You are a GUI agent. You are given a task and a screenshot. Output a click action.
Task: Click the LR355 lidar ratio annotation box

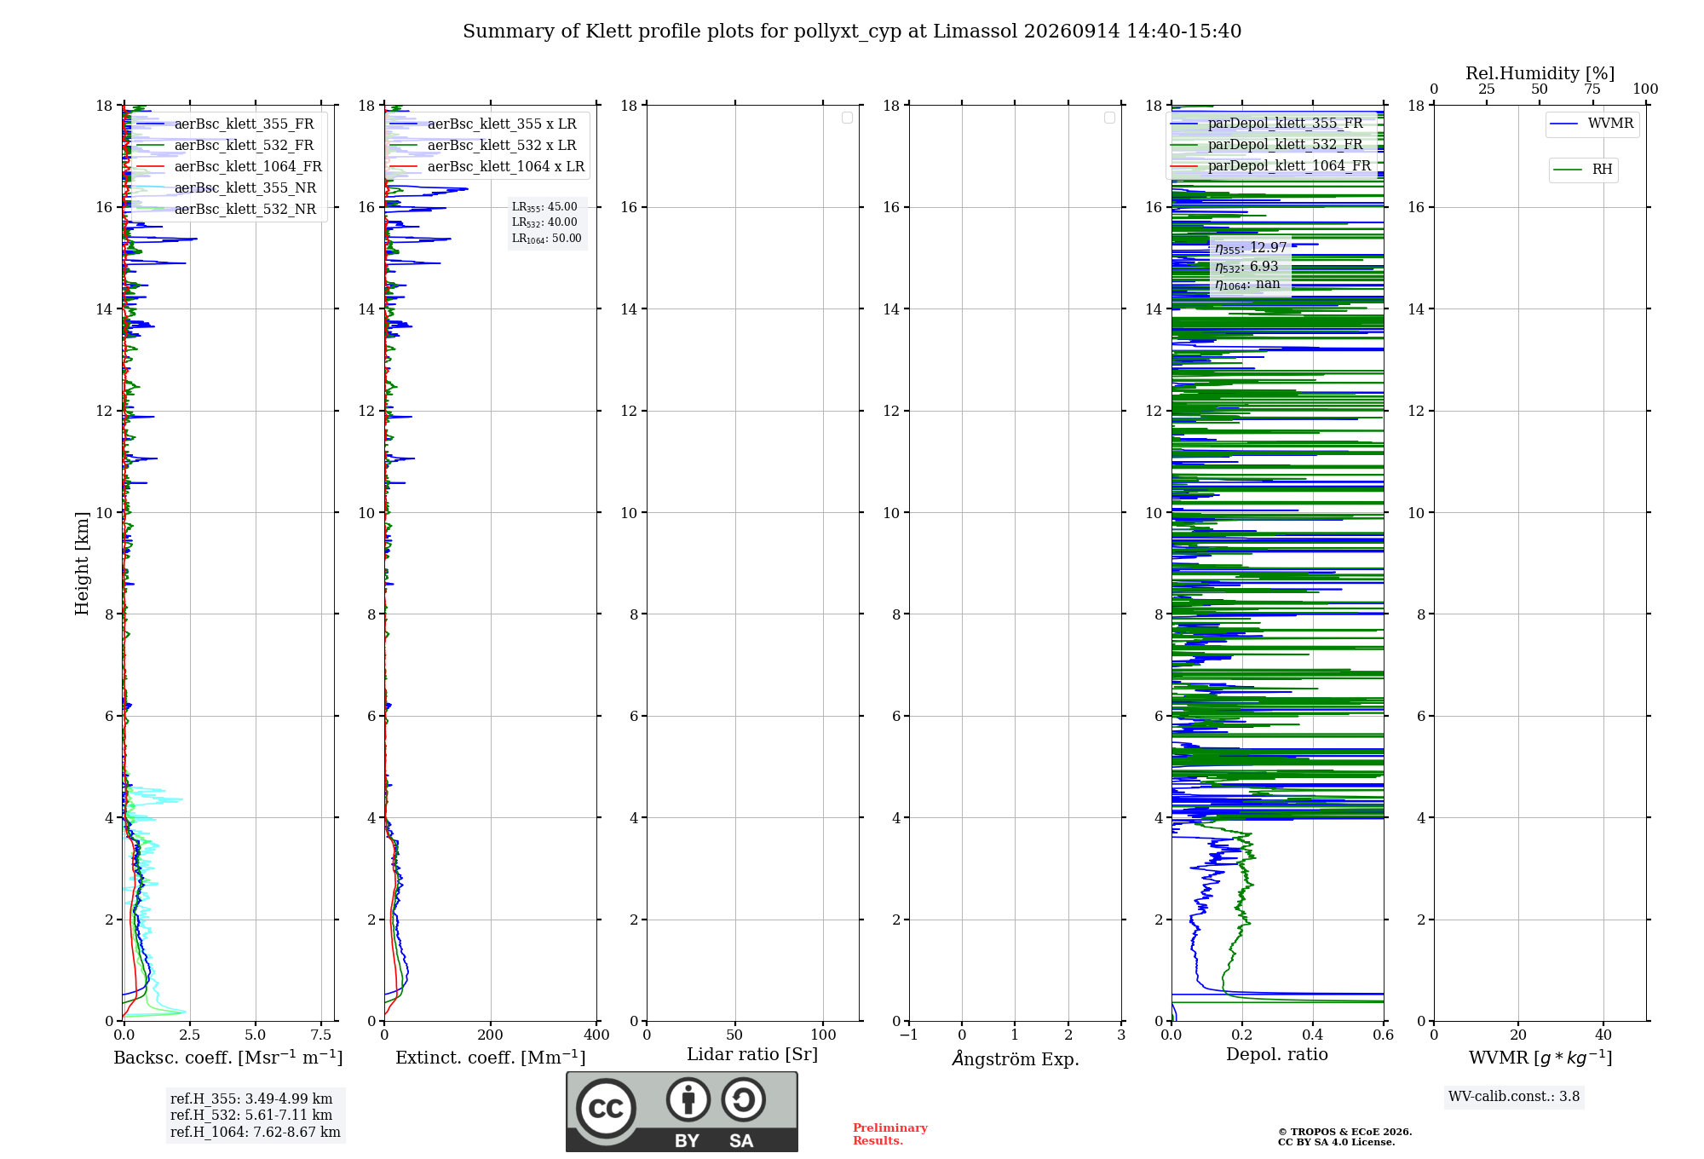(547, 222)
